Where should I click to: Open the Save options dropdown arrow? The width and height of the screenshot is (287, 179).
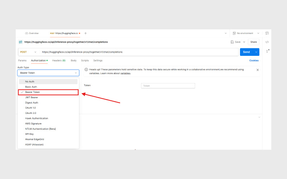point(244,42)
